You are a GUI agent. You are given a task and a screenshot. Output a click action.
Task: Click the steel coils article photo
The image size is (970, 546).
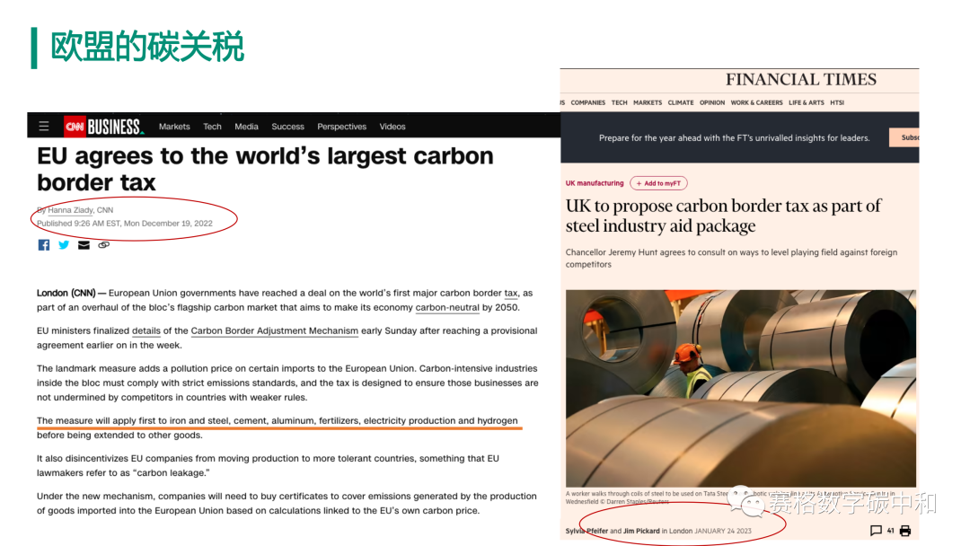[x=740, y=388]
